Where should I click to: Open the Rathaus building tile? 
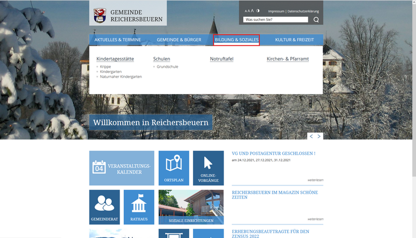[139, 207]
